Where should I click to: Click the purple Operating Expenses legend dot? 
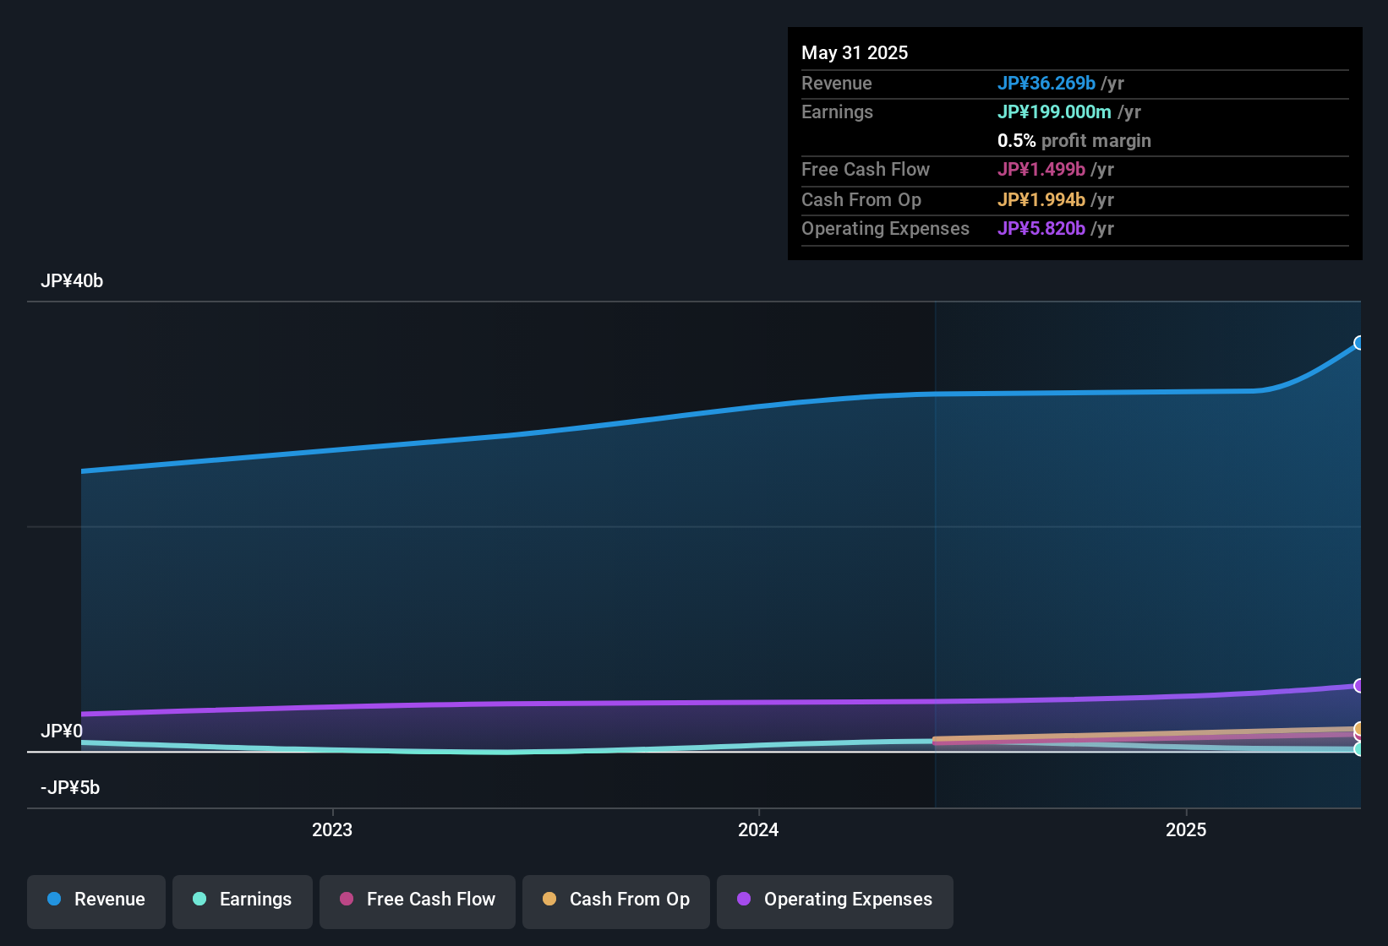click(x=744, y=899)
